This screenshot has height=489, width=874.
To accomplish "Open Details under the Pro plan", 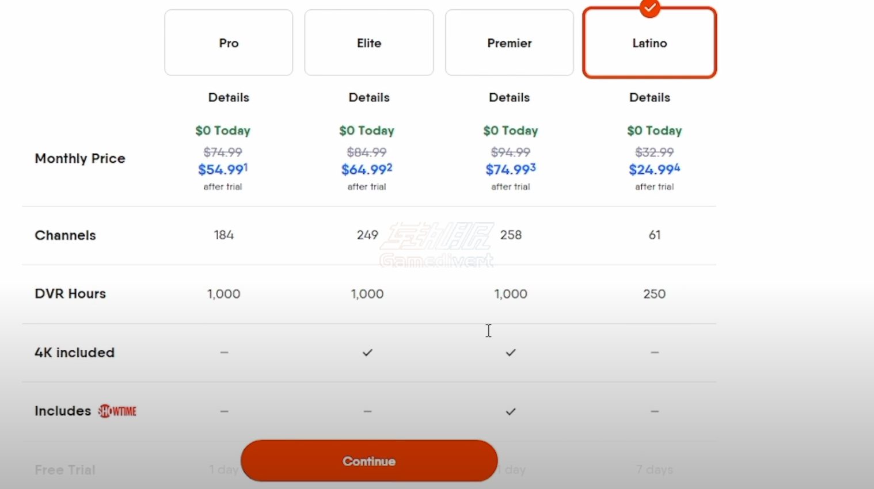I will point(229,97).
